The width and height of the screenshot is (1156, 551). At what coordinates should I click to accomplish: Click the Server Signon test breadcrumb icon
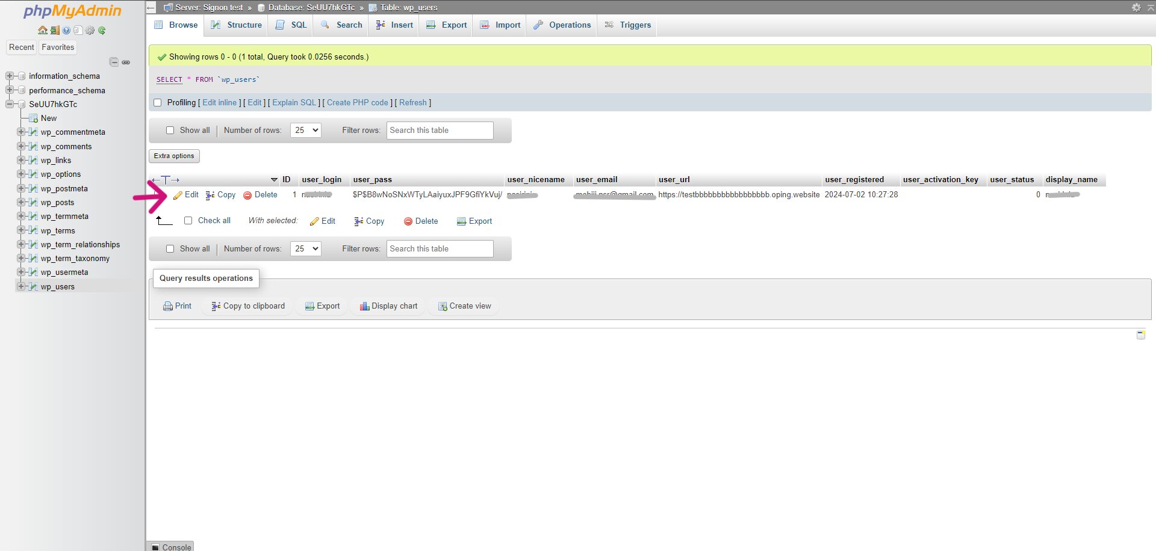[x=168, y=7]
